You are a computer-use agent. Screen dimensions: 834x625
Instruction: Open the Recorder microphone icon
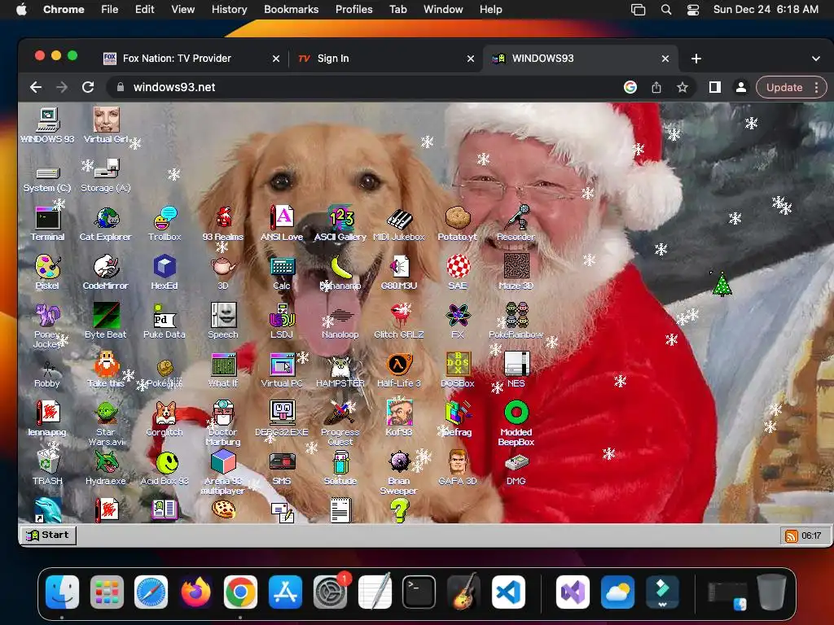click(516, 224)
